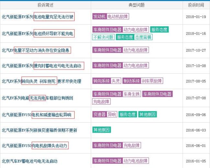Click the date 2016-06-01

(196, 145)
